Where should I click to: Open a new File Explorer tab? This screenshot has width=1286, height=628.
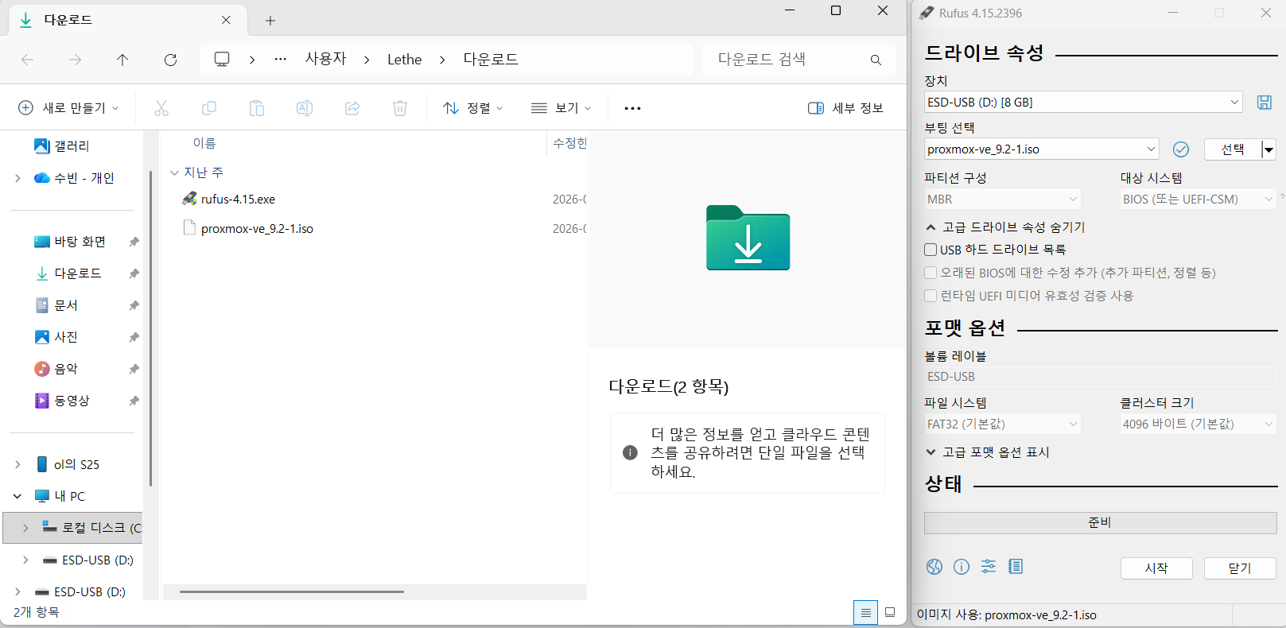pyautogui.click(x=270, y=21)
